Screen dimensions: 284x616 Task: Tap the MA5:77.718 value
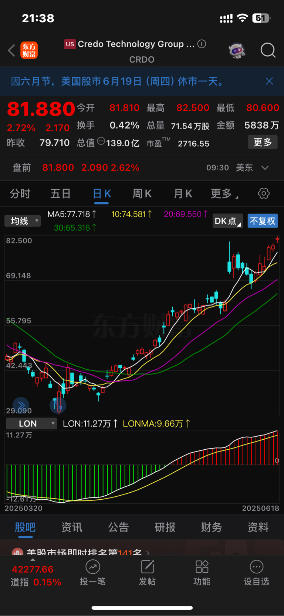(72, 214)
